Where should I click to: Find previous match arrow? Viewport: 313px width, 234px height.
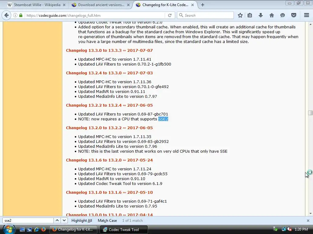click(x=57, y=221)
